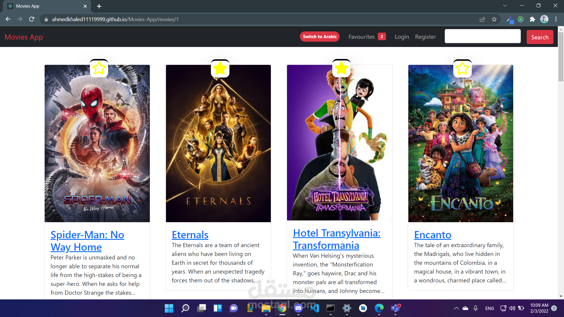The image size is (564, 317).
Task: Go to the Login page
Action: pos(402,37)
